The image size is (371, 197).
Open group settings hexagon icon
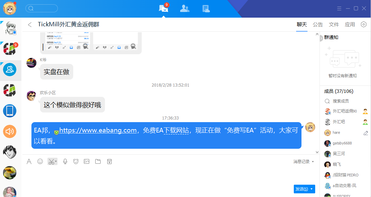click(x=364, y=24)
